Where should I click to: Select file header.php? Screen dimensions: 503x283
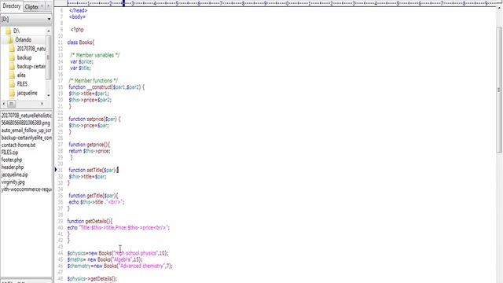coord(13,167)
